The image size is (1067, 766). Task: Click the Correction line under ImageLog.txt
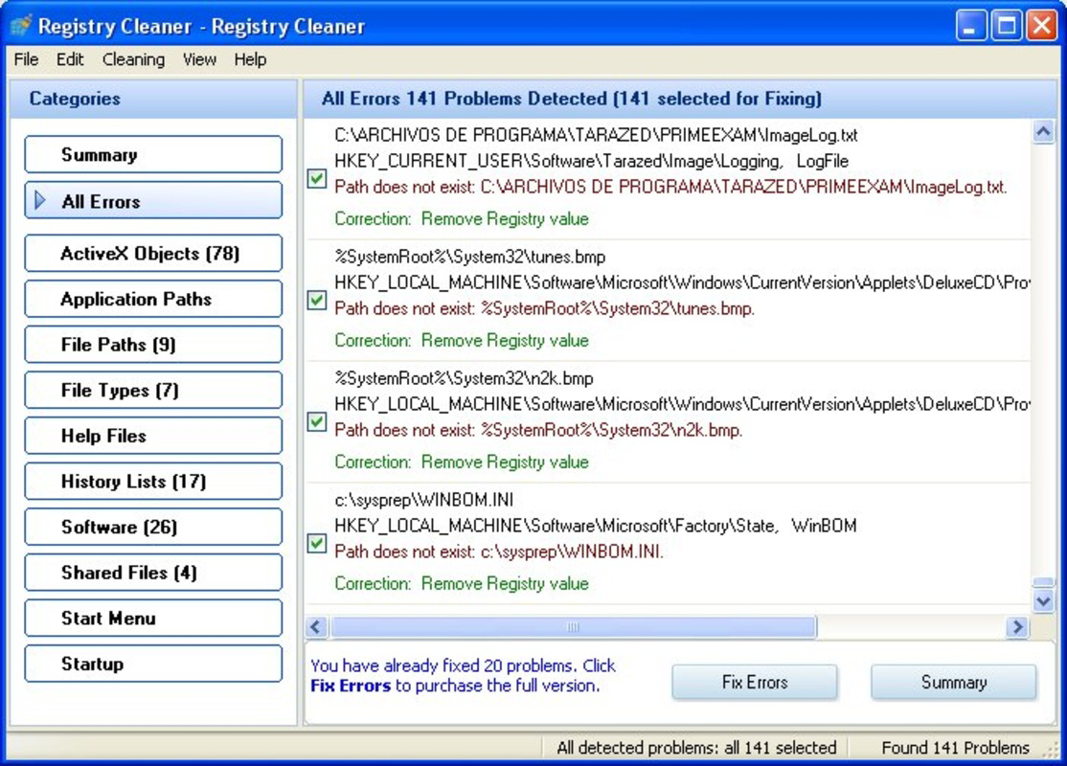click(462, 218)
